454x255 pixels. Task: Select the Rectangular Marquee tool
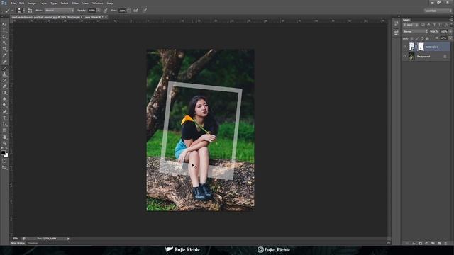(4, 30)
